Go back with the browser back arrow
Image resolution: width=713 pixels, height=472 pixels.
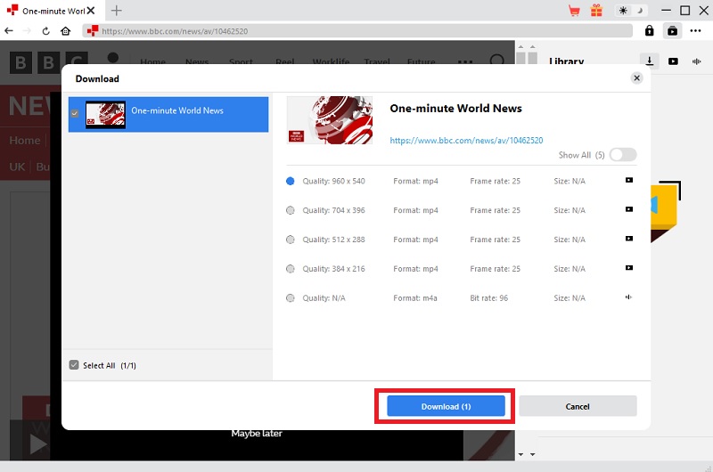(x=9, y=31)
